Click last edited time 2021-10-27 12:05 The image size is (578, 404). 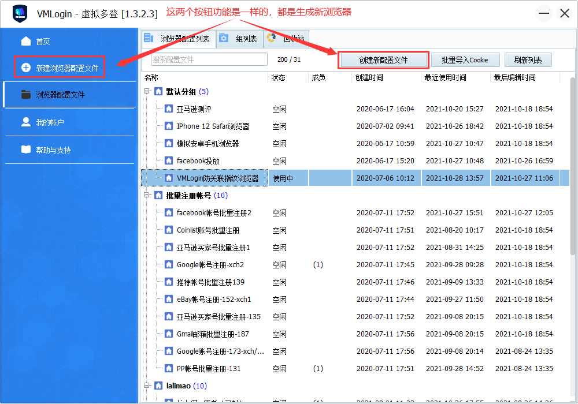point(524,212)
